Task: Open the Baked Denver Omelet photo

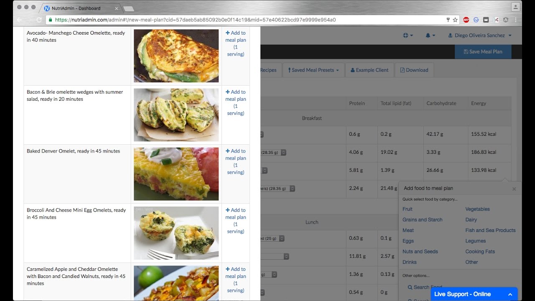Action: tap(176, 174)
